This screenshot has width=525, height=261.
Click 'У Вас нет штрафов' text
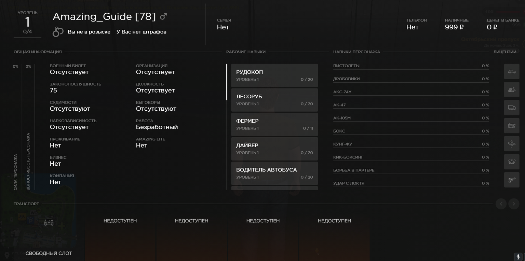click(x=141, y=32)
